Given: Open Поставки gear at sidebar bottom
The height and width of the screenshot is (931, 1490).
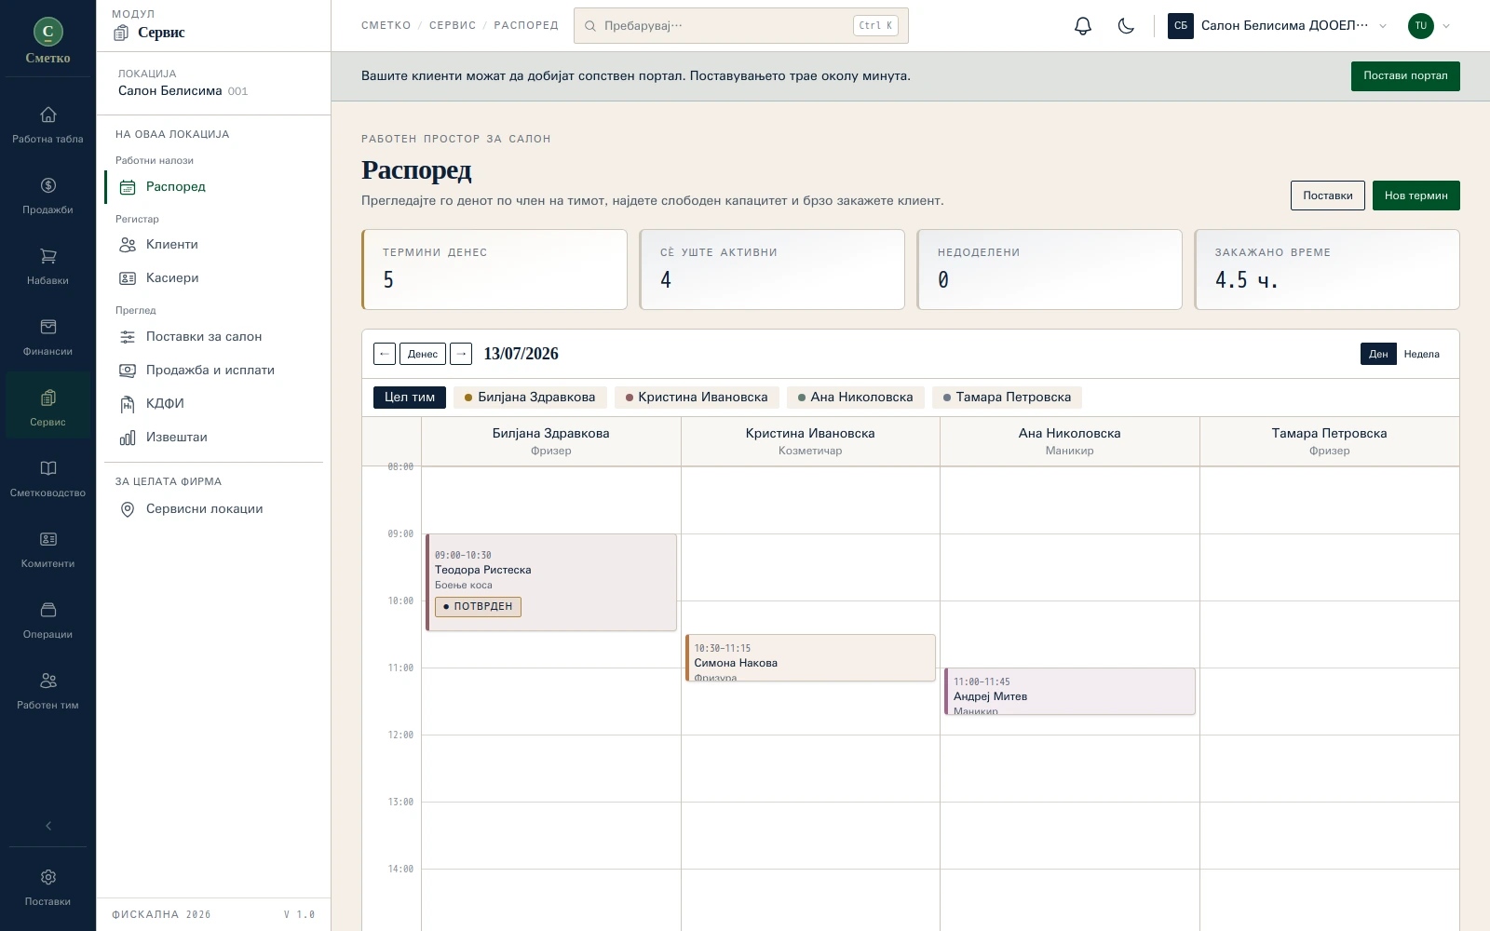Looking at the screenshot, I should (47, 887).
